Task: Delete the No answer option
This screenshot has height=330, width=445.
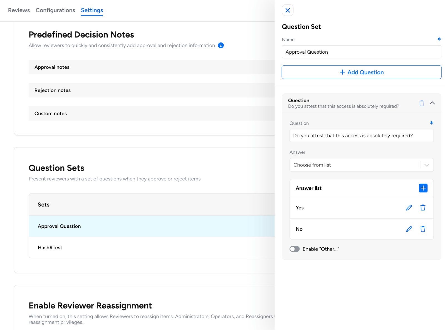Action: pyautogui.click(x=423, y=229)
